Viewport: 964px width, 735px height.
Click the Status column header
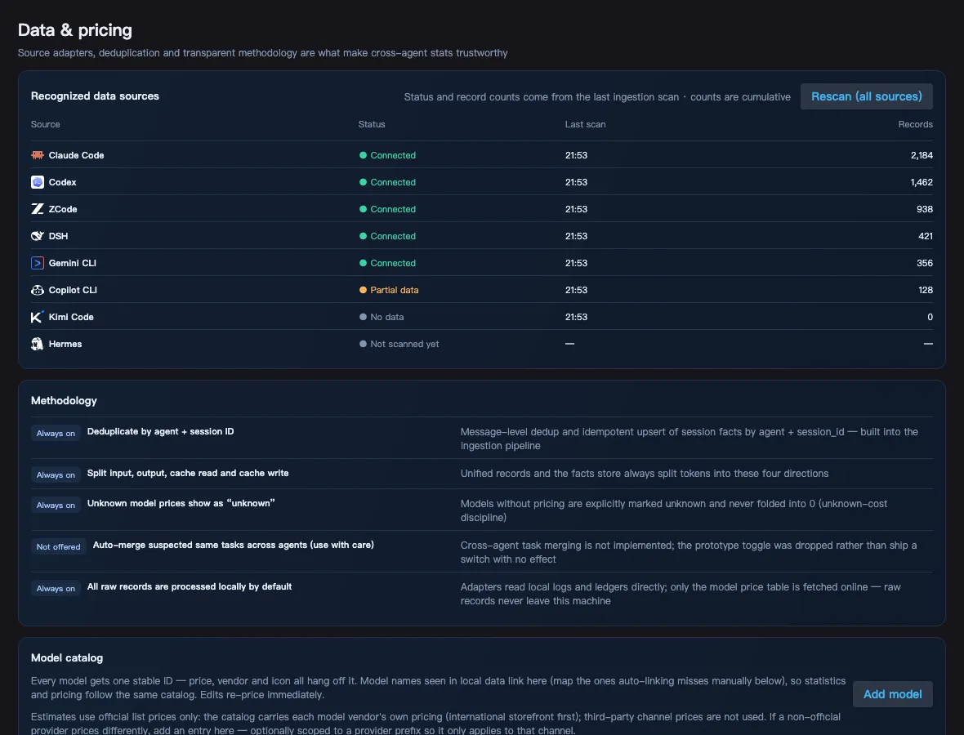pos(372,124)
